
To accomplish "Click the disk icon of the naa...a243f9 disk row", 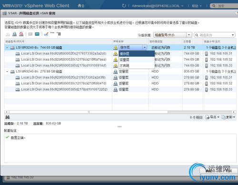I will coord(18,78).
